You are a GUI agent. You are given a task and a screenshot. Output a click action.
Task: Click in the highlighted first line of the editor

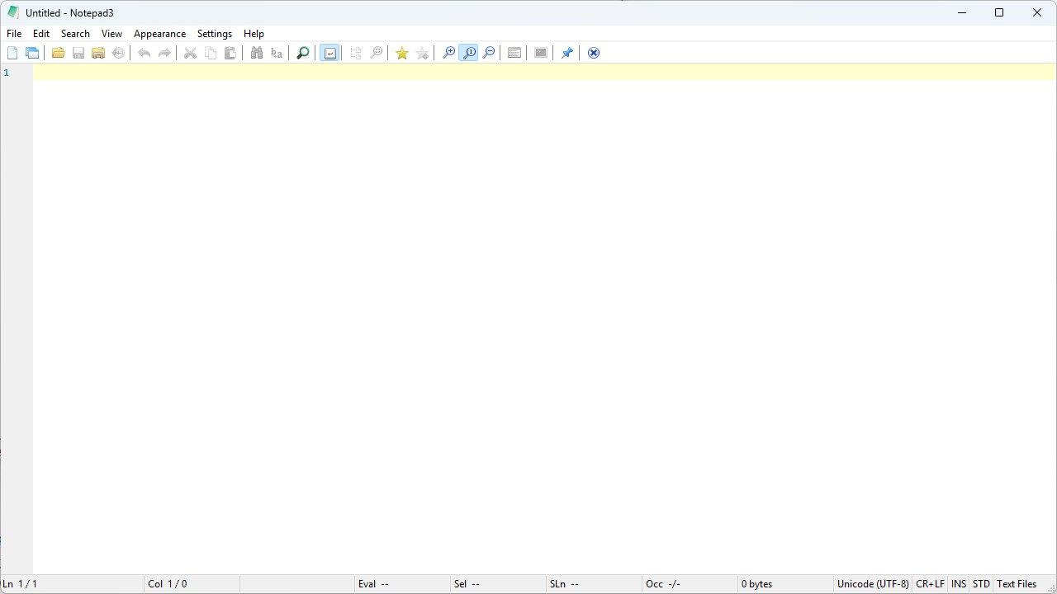(x=544, y=73)
